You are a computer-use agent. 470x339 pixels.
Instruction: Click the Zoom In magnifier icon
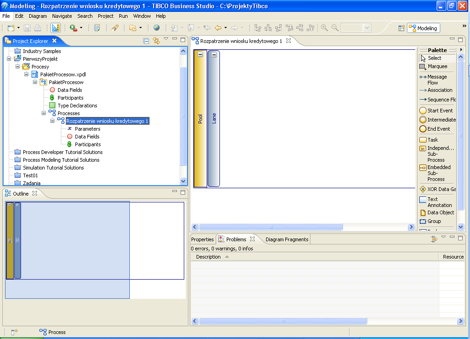(324, 28)
